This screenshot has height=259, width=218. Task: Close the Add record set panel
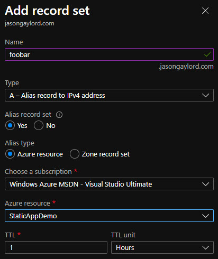205,11
